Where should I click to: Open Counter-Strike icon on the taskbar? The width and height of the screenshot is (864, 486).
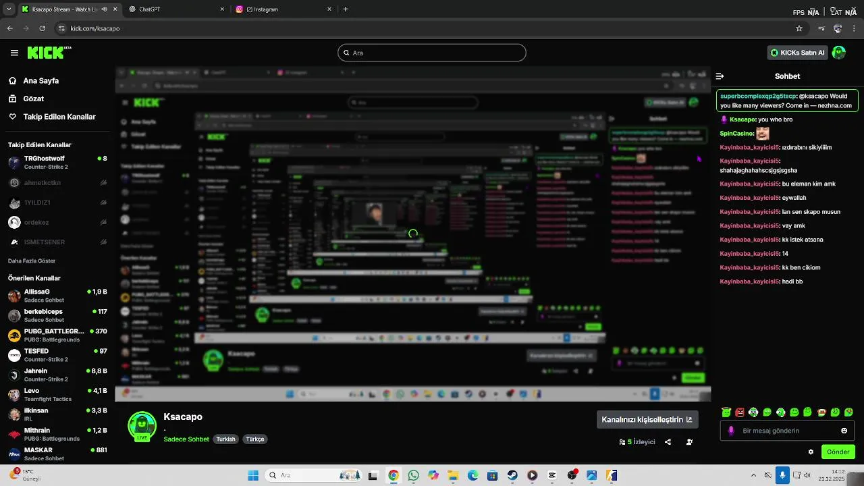click(612, 475)
